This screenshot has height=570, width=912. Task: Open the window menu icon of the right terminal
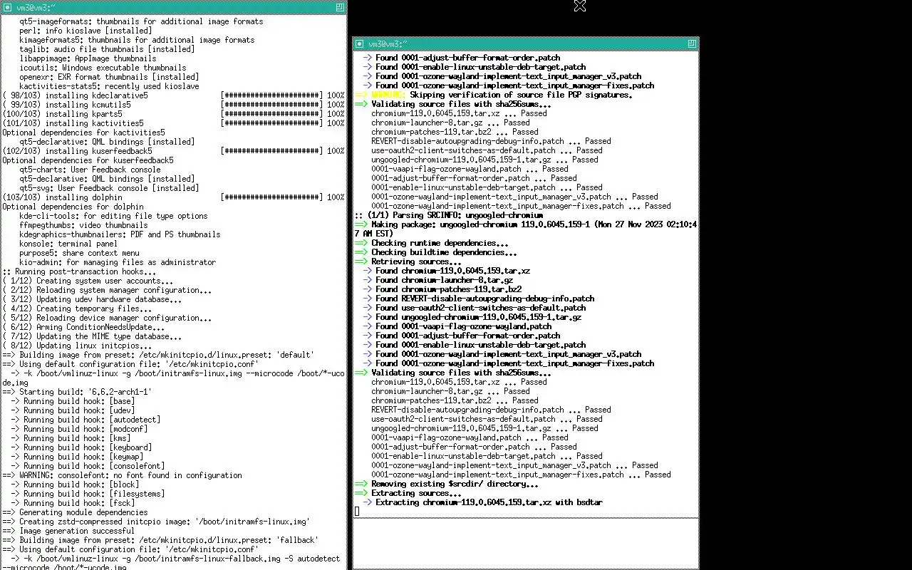(359, 43)
